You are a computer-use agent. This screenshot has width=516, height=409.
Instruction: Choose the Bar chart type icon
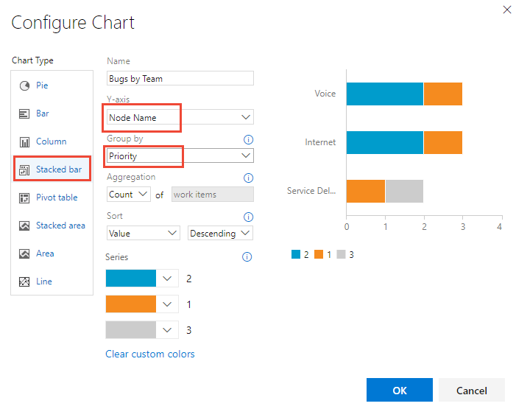[x=24, y=113]
